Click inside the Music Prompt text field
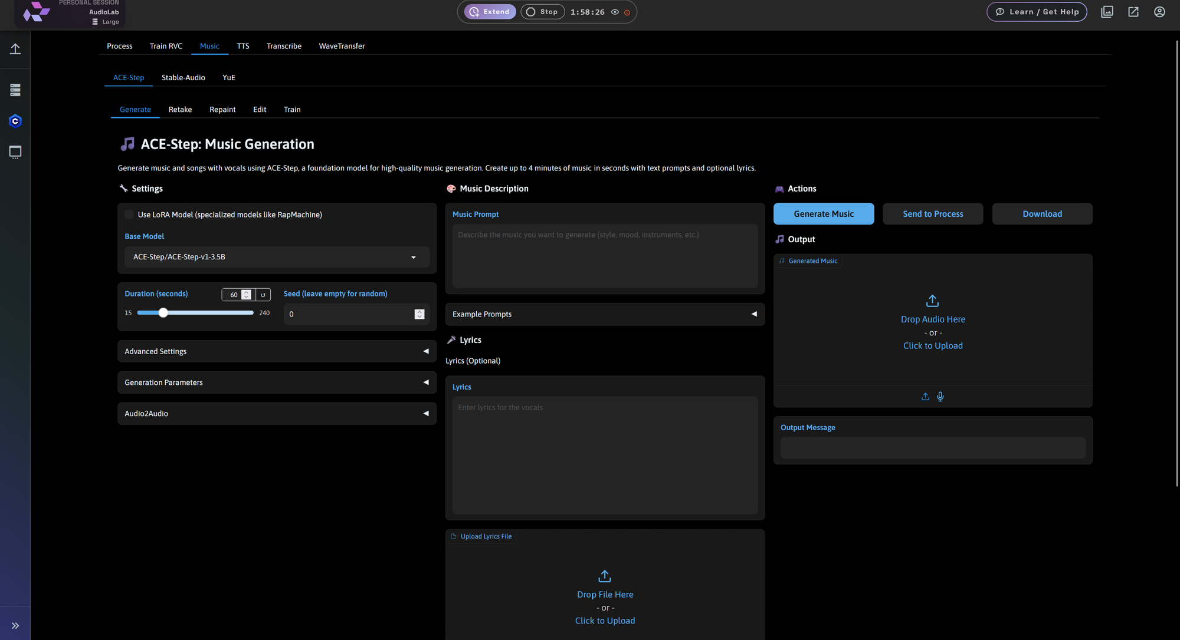Image resolution: width=1180 pixels, height=640 pixels. (x=604, y=256)
